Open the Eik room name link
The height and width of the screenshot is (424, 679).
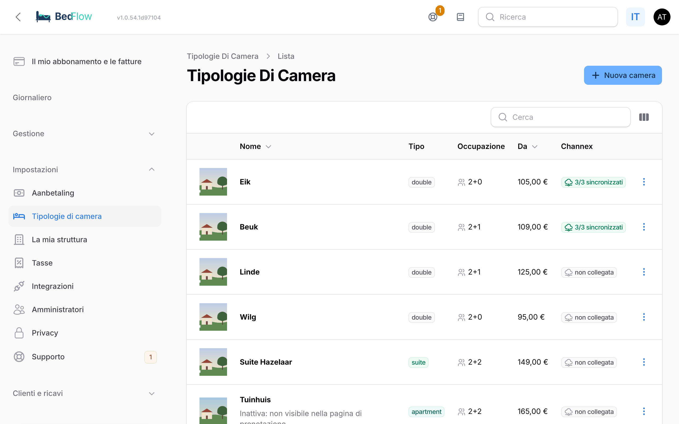pyautogui.click(x=245, y=182)
